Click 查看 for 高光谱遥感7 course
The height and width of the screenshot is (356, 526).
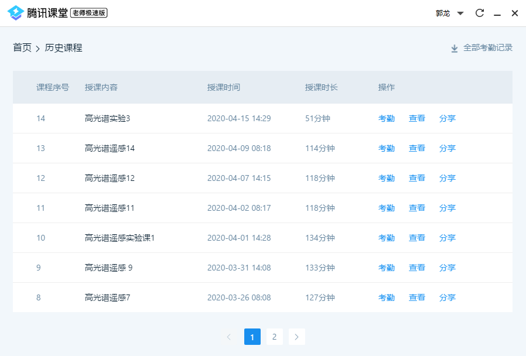click(x=417, y=297)
